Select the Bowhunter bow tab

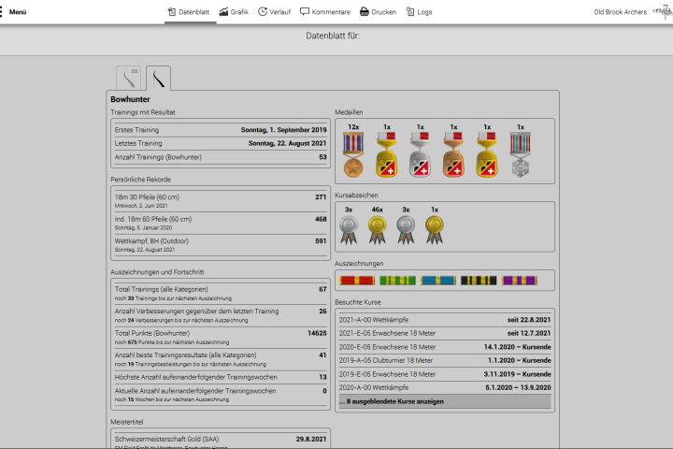(158, 78)
